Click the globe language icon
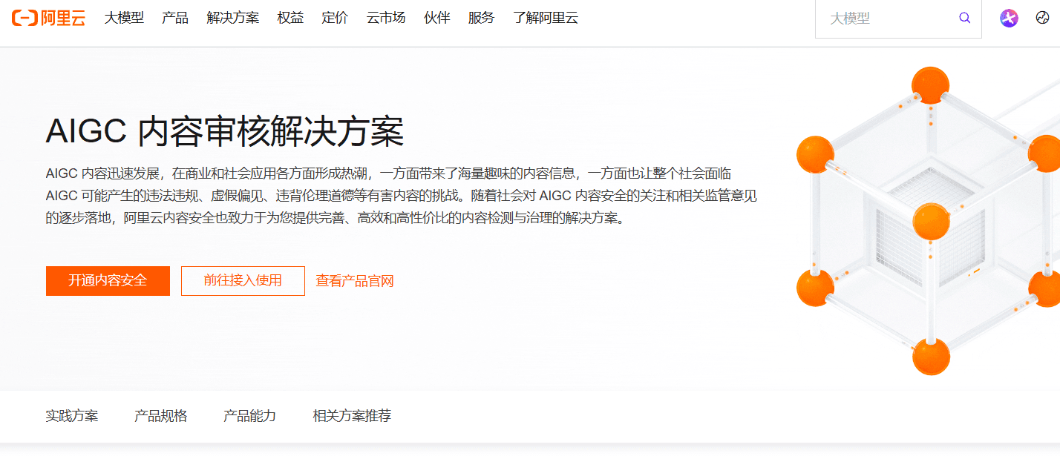 point(1042,18)
